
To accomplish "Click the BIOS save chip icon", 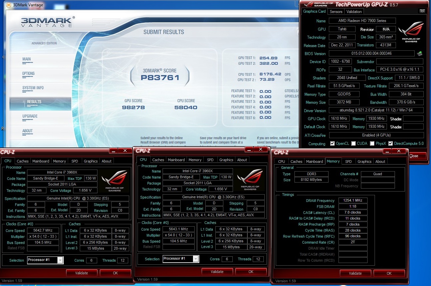I will [x=420, y=53].
